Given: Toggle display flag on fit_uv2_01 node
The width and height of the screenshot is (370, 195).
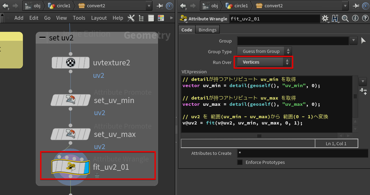Looking at the screenshot, I should click(87, 167).
